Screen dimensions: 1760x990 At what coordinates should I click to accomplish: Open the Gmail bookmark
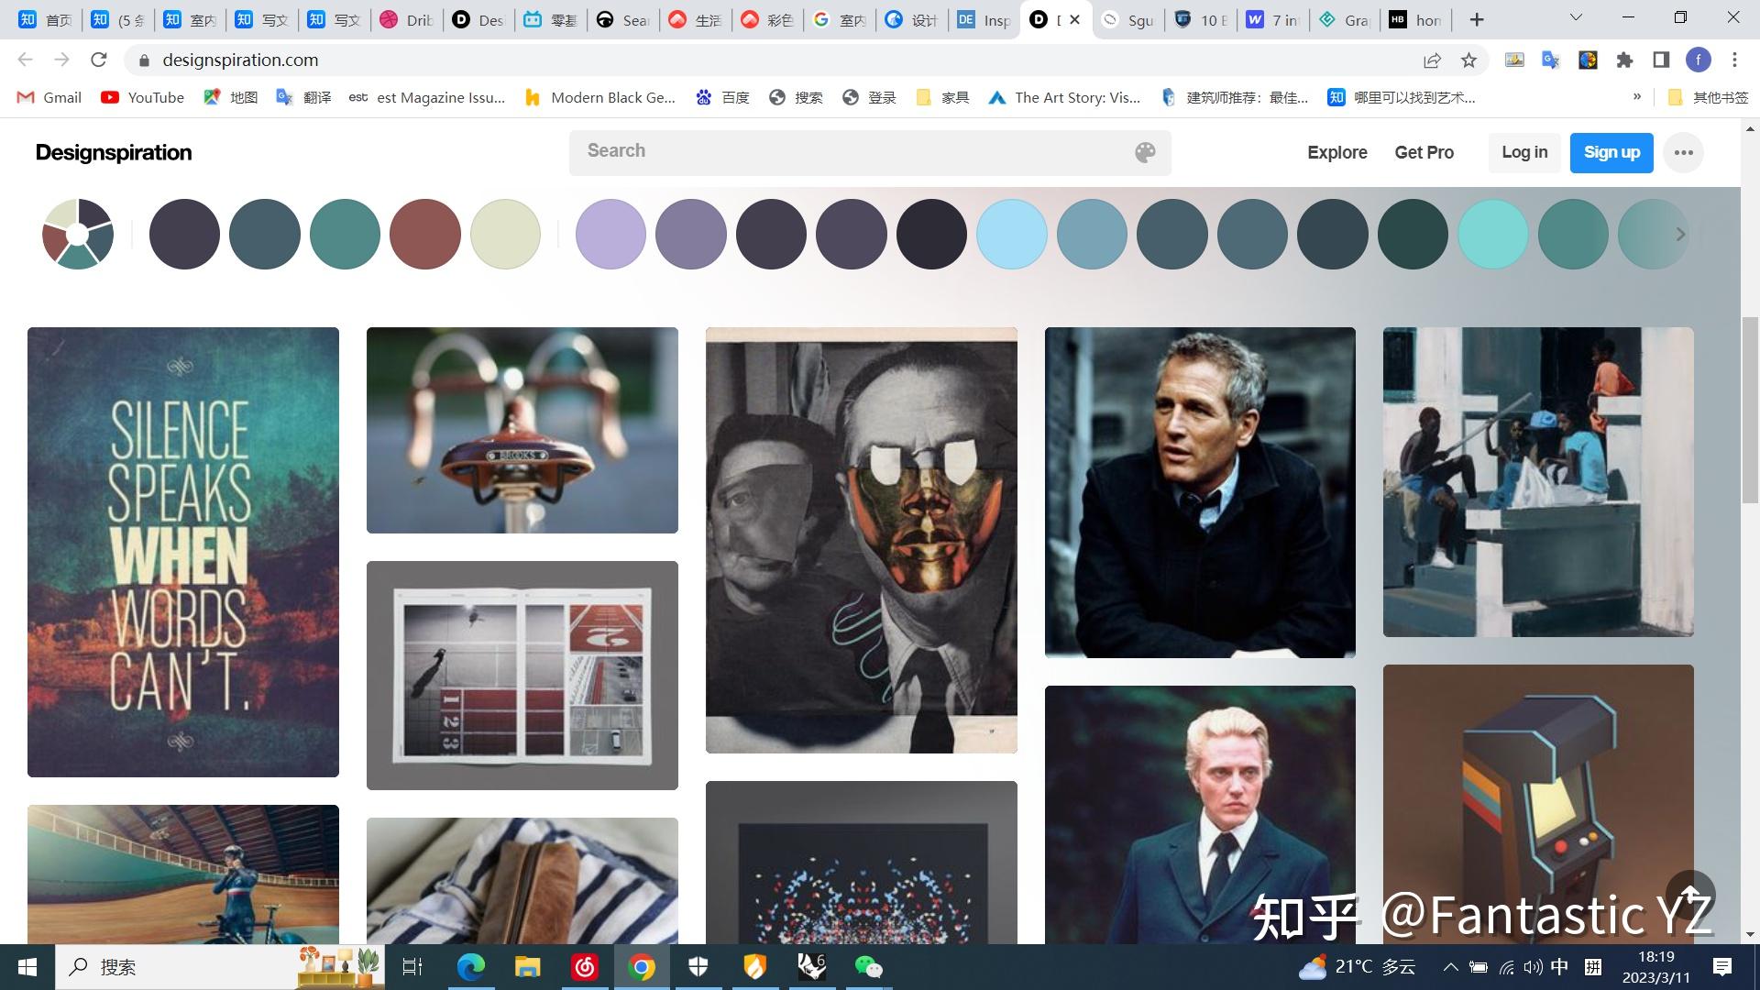pos(49,97)
